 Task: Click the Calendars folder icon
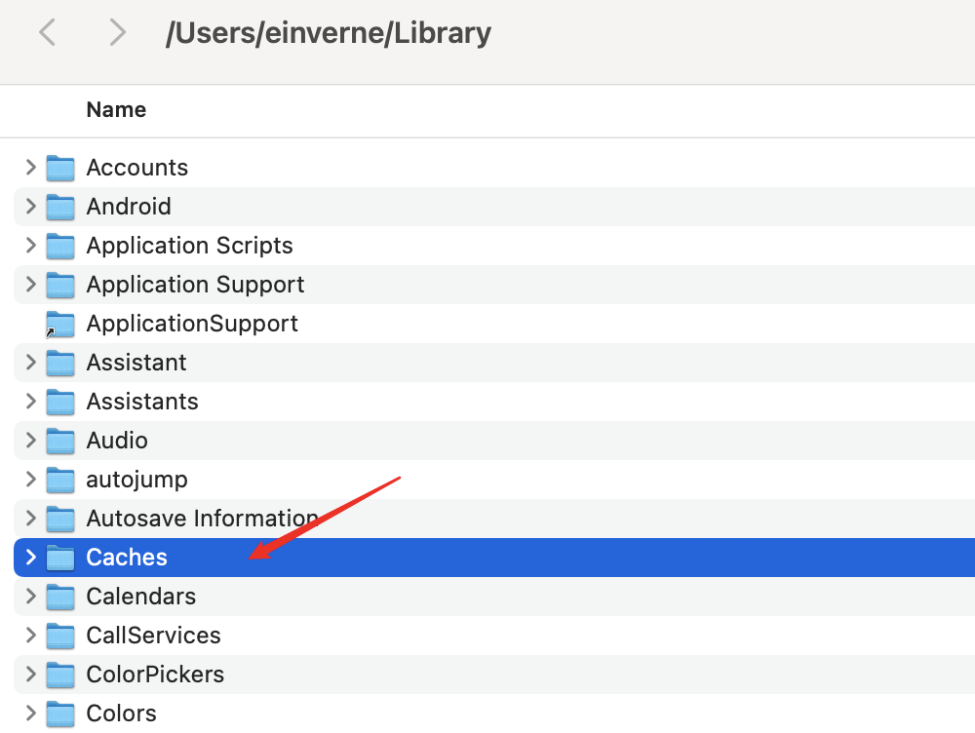tap(60, 597)
